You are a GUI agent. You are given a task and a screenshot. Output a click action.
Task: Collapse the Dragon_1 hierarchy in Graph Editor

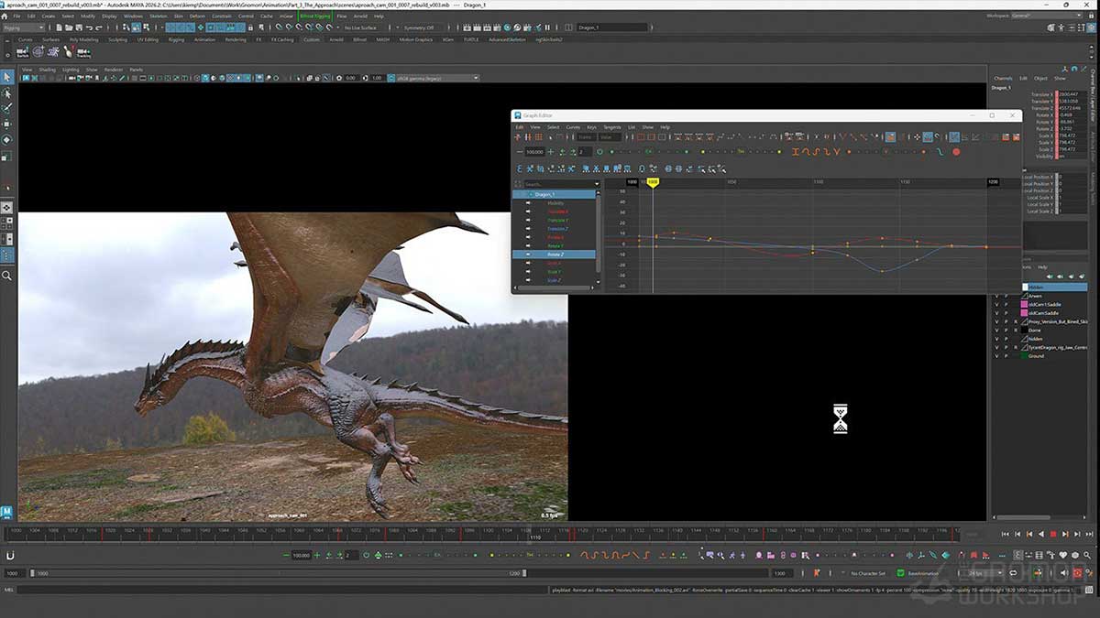click(x=530, y=193)
